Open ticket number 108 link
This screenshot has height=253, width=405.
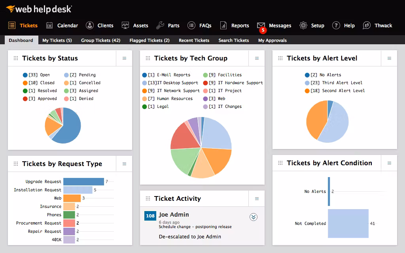150,216
